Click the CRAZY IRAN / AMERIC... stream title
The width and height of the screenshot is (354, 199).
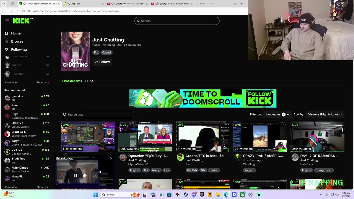pyautogui.click(x=263, y=156)
